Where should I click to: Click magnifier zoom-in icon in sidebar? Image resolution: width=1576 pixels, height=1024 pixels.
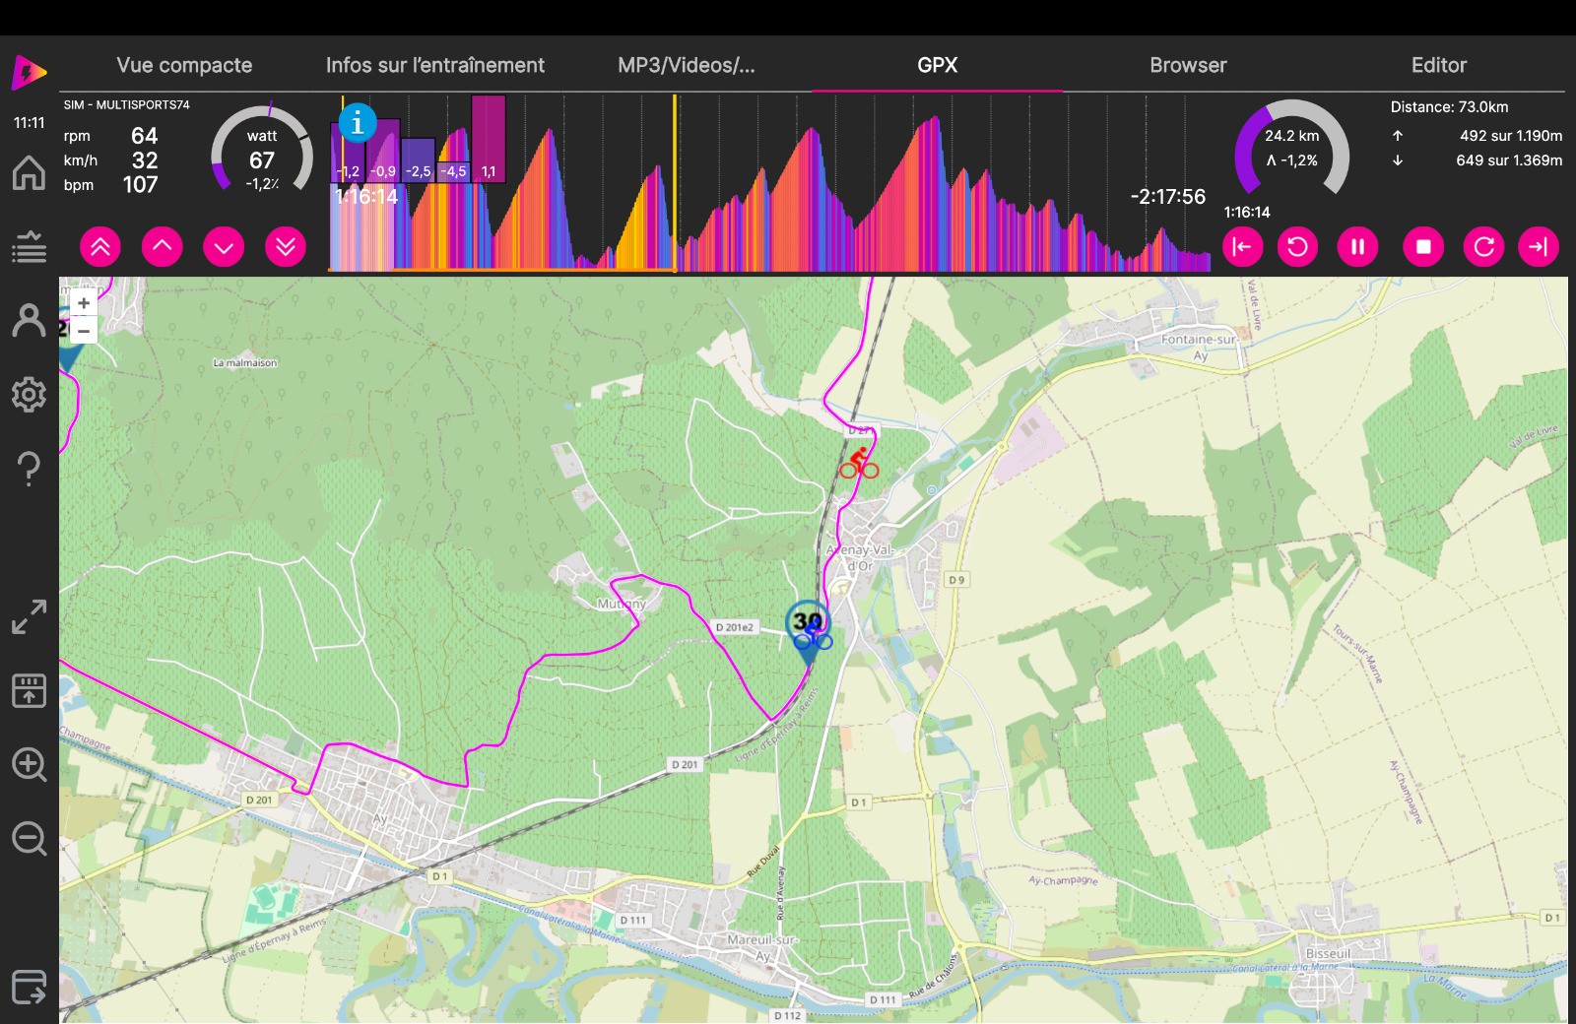pyautogui.click(x=29, y=764)
